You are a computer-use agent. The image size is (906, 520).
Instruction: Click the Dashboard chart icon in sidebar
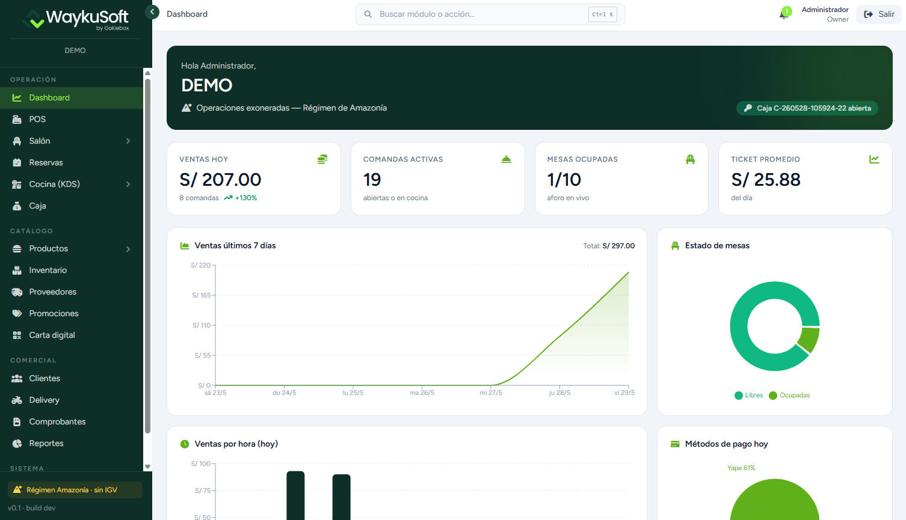pos(17,98)
